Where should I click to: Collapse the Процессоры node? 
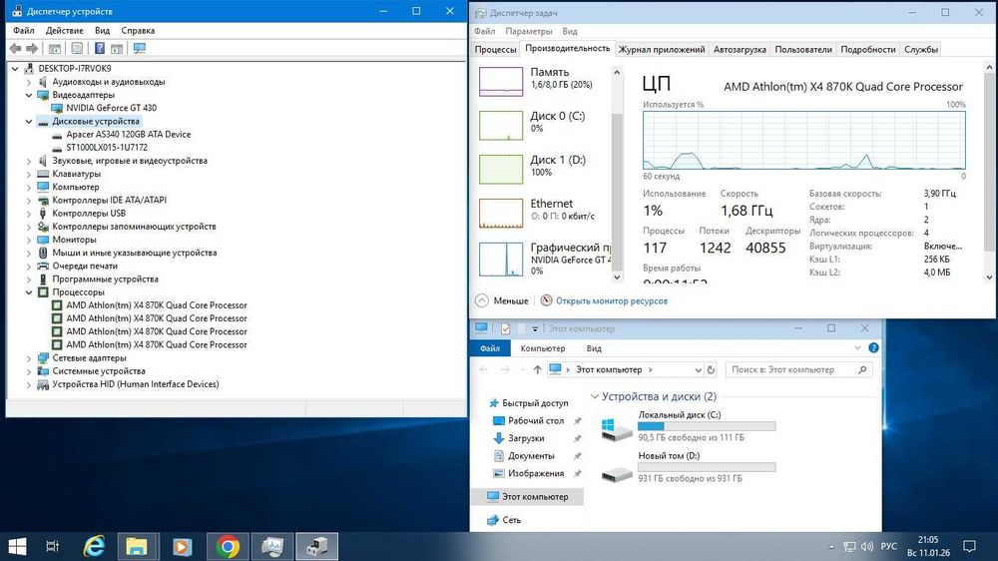(x=29, y=292)
